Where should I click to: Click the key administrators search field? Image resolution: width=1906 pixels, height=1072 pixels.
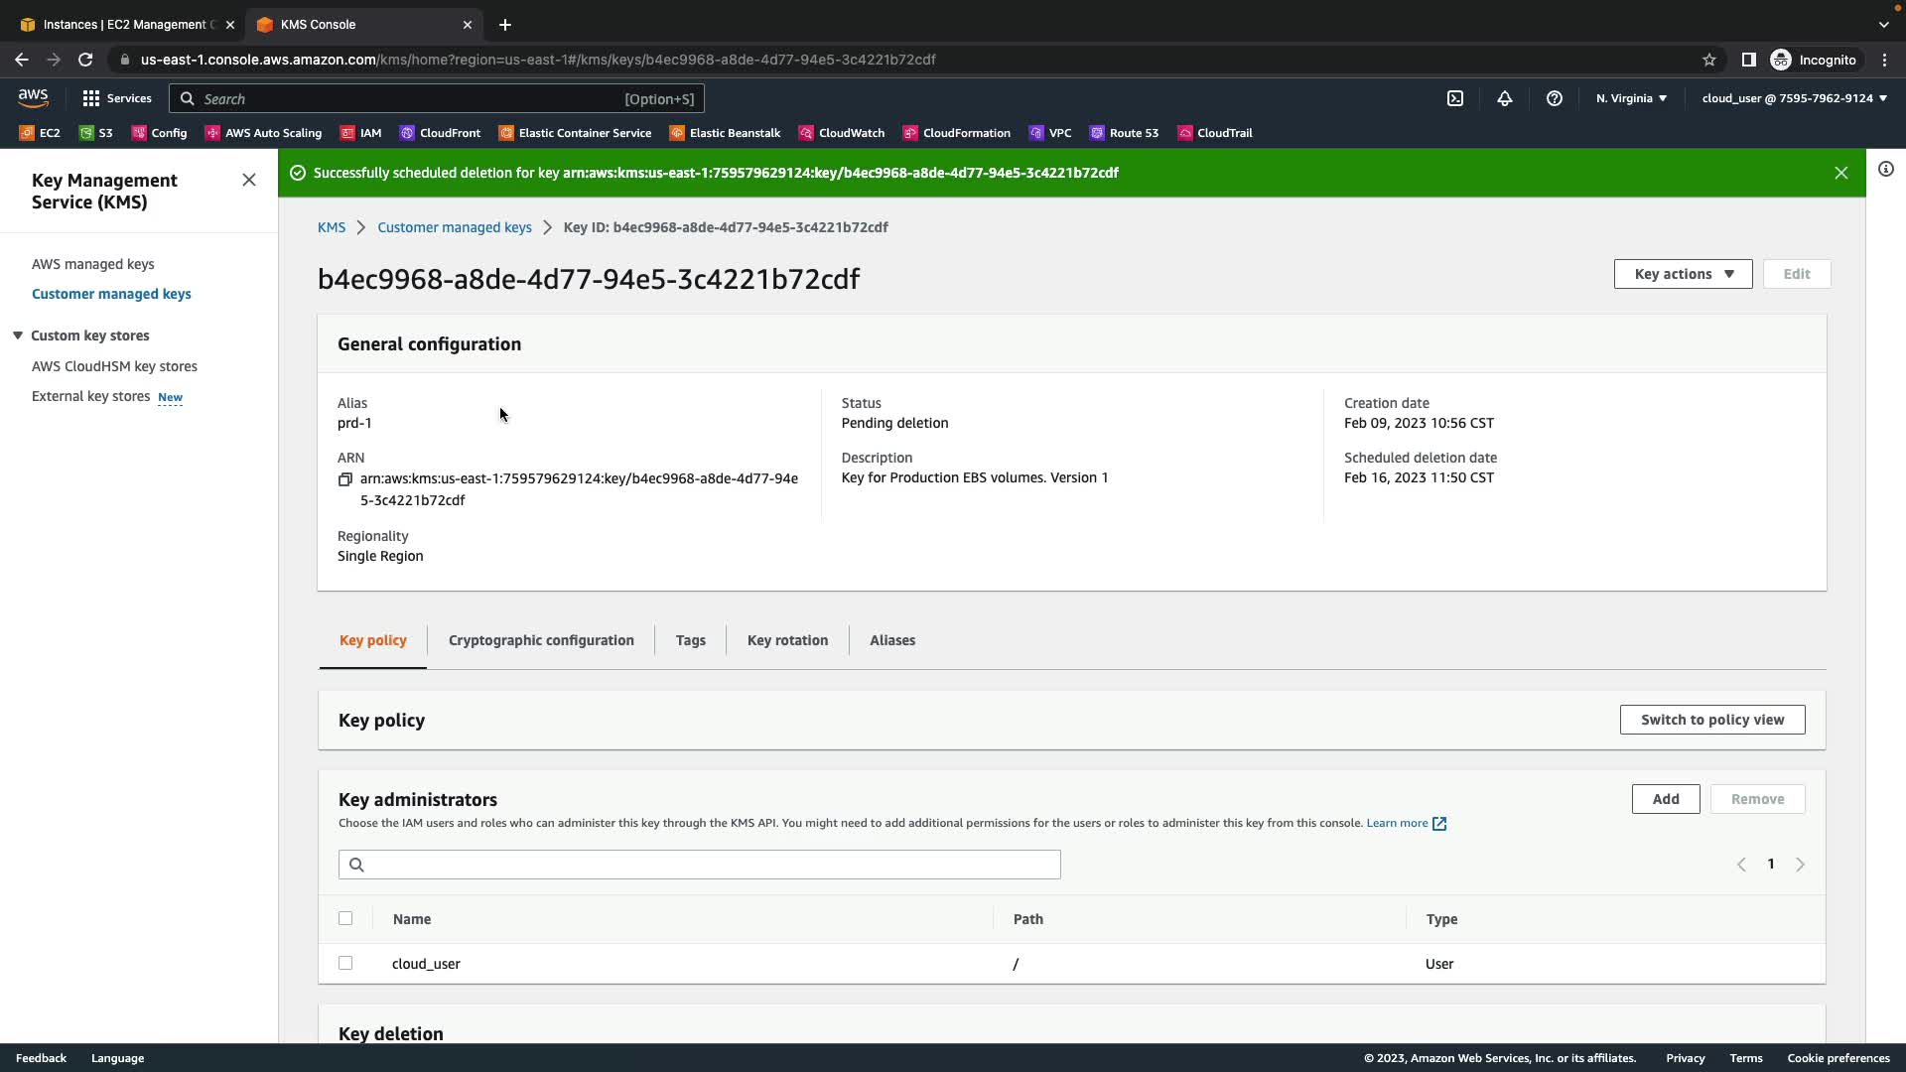699,865
